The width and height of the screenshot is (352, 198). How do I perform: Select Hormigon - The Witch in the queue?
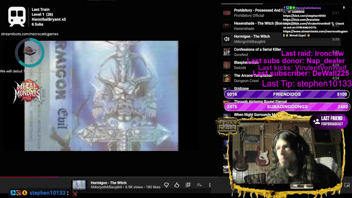coord(281,39)
